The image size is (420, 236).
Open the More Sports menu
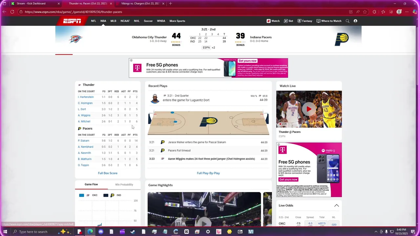pyautogui.click(x=177, y=21)
